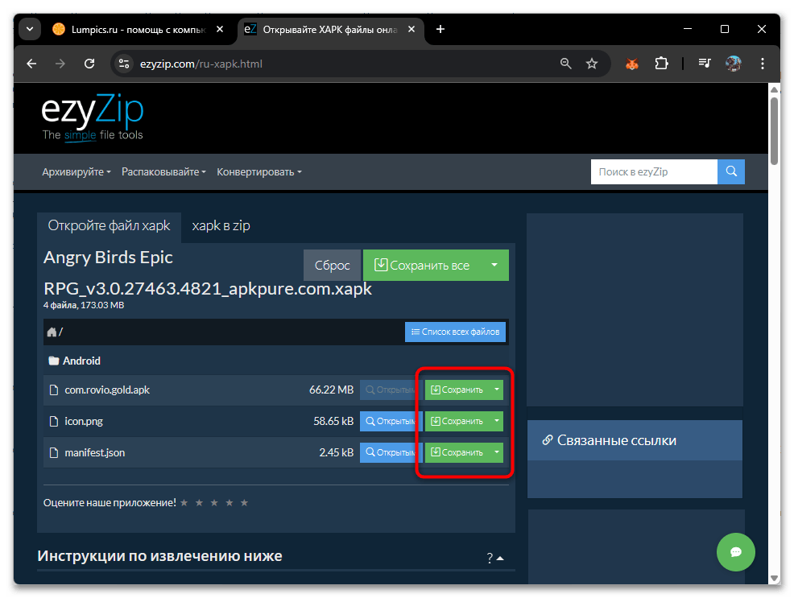Click Список всех файлов button
Image resolution: width=794 pixels, height=598 pixels.
pos(455,332)
